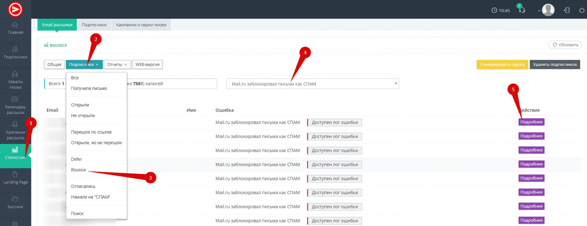Click the red logo icon at top-left
The width and height of the screenshot is (587, 226).
(15, 10)
